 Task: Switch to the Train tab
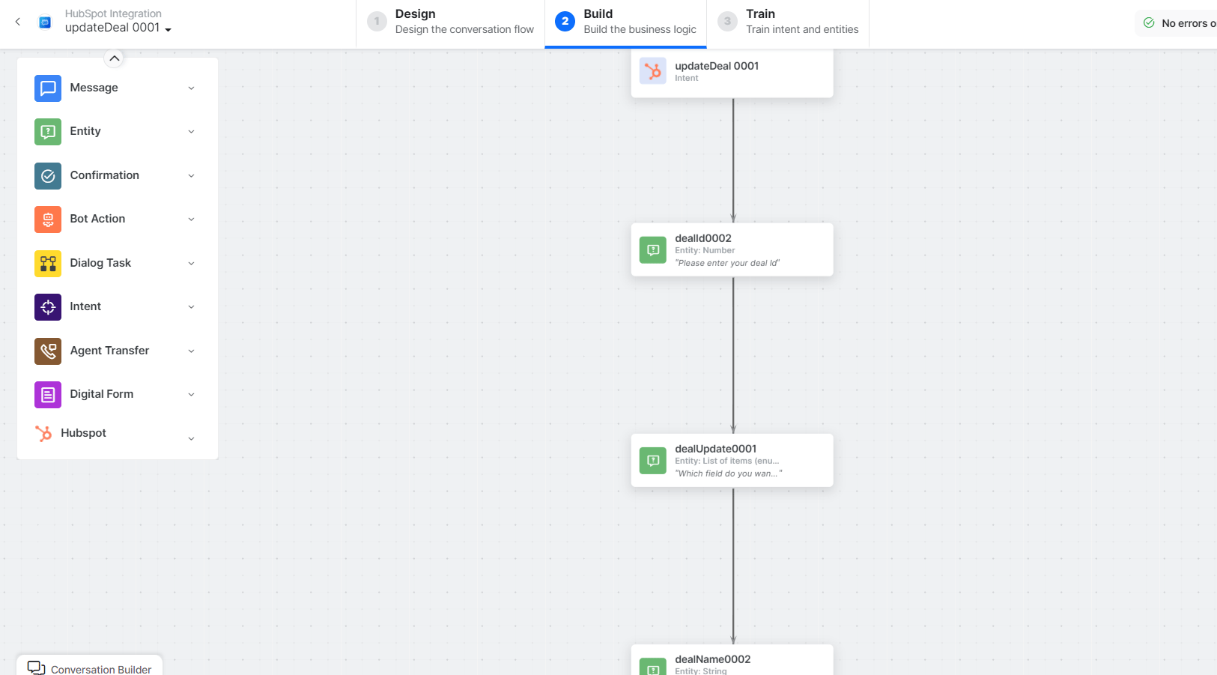(788, 22)
